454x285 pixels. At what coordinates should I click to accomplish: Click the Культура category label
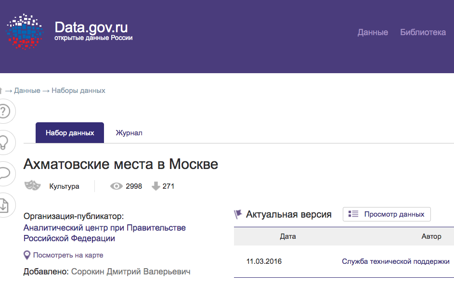[65, 186]
